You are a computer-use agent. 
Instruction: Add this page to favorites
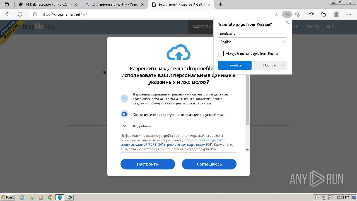[297, 14]
